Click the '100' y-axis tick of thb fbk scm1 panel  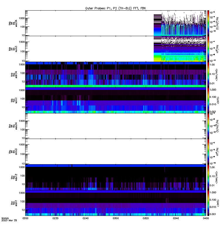tap(23, 99)
